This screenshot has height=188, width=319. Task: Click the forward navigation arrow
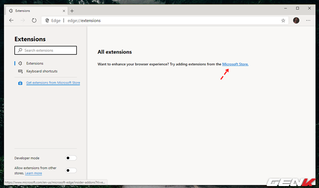pos(23,20)
